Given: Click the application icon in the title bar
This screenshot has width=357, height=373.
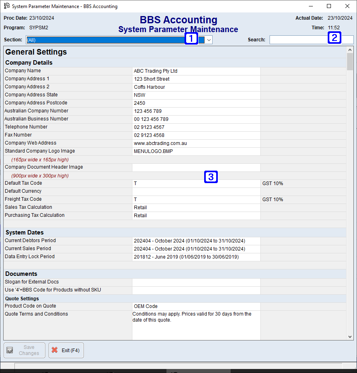Looking at the screenshot, I should point(7,6).
